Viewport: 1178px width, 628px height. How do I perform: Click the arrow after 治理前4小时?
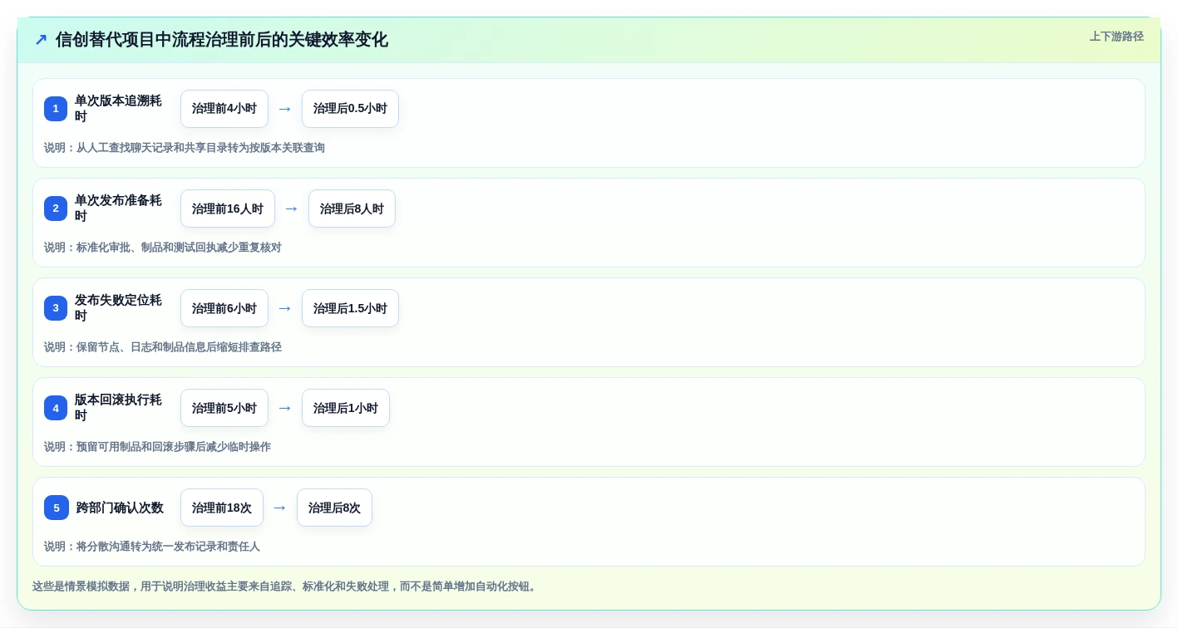[285, 109]
